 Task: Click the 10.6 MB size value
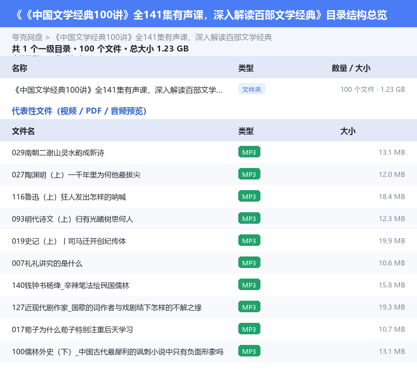pyautogui.click(x=392, y=263)
